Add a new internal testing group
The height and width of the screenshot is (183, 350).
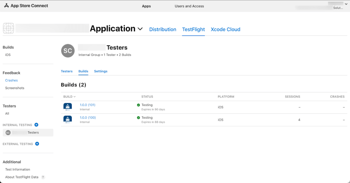(36, 125)
